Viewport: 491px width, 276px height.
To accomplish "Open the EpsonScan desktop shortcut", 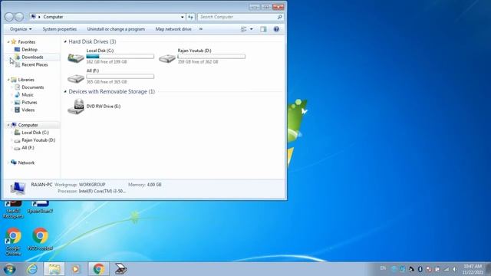I will tap(40, 207).
